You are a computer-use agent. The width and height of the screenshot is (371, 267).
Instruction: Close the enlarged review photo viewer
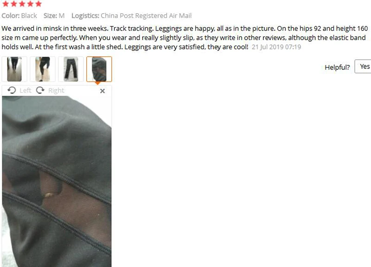pyautogui.click(x=102, y=91)
